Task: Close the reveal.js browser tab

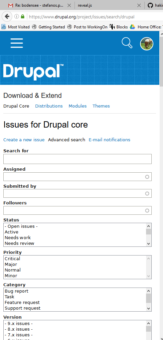Action: tap(139, 5)
